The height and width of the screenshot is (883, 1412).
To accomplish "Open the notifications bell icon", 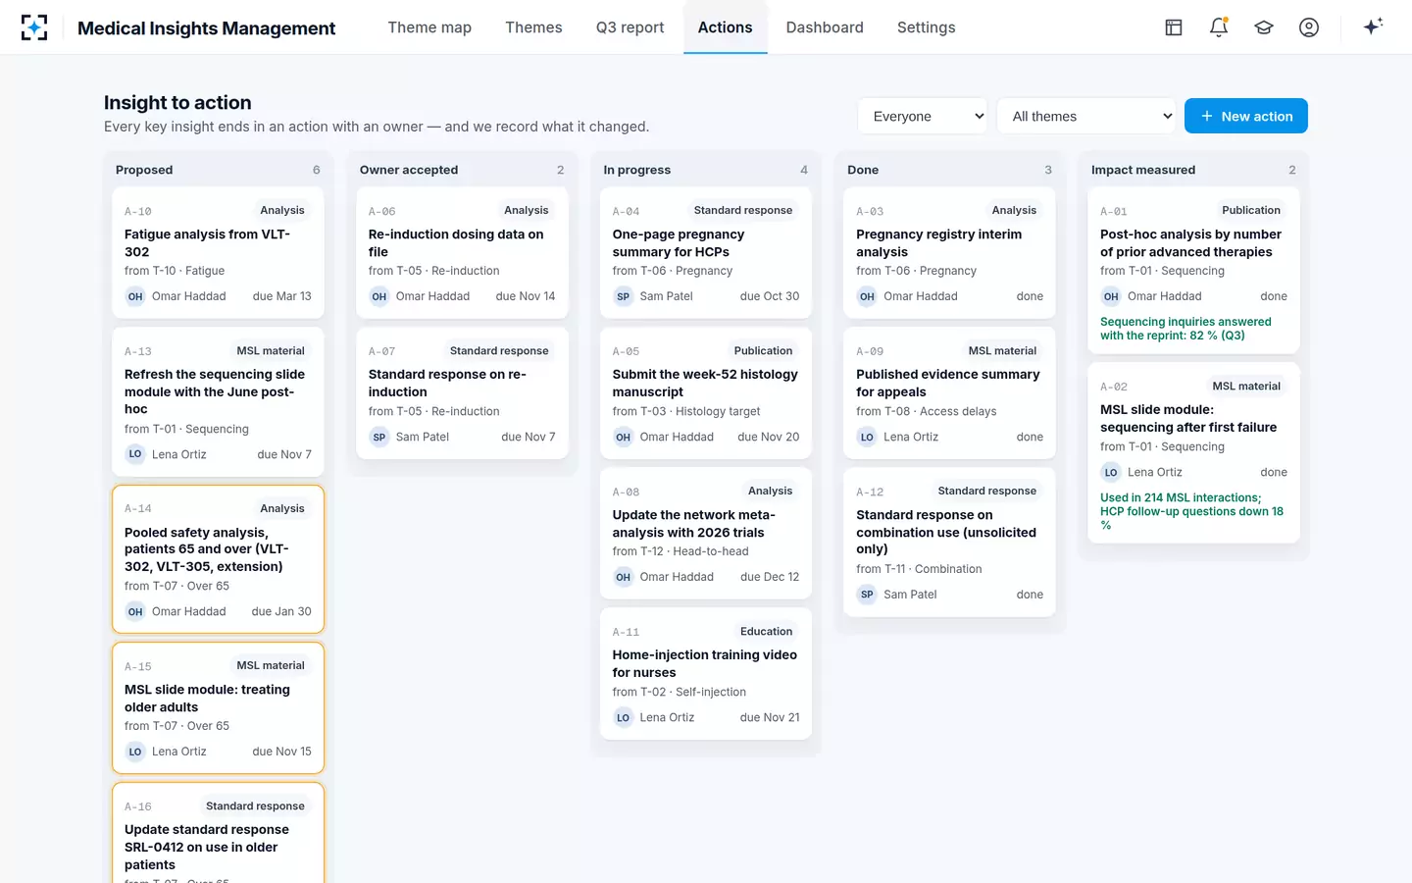I will pos(1219,27).
